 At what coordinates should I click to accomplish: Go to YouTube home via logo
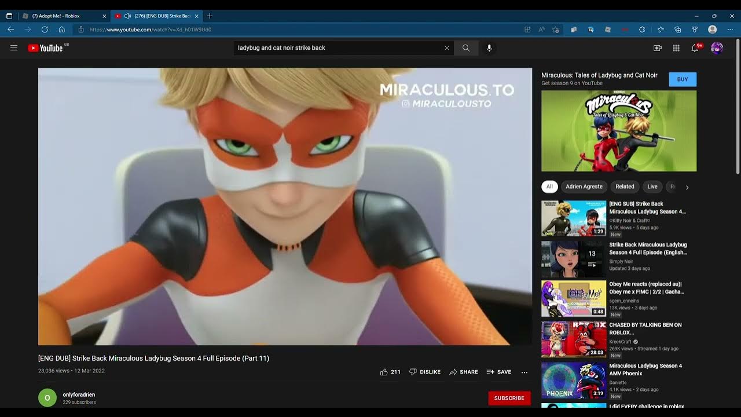(x=45, y=48)
